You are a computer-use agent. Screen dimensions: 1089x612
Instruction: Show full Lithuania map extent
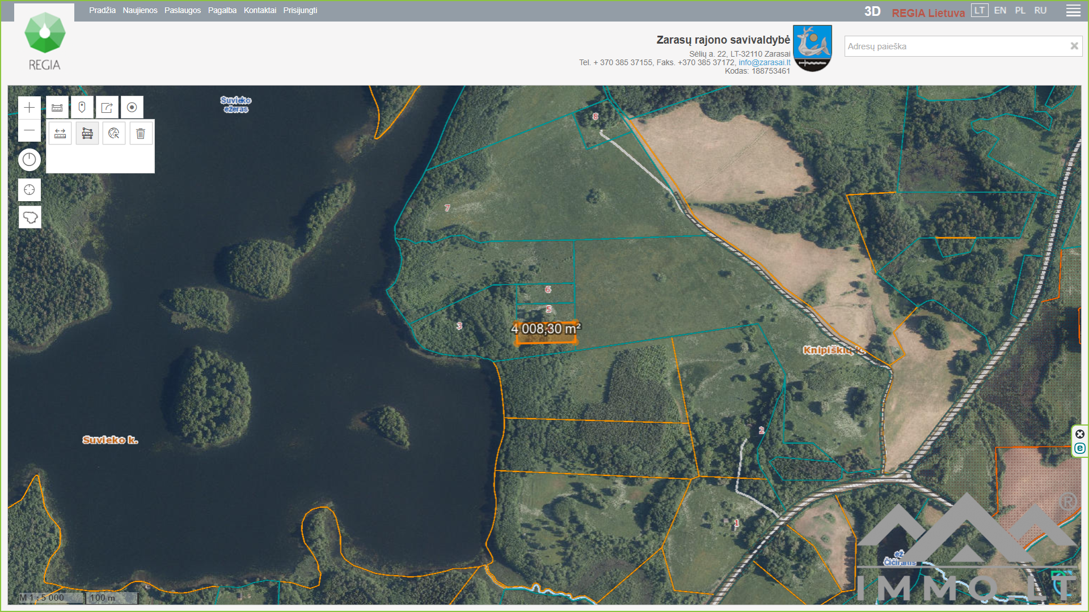point(29,217)
